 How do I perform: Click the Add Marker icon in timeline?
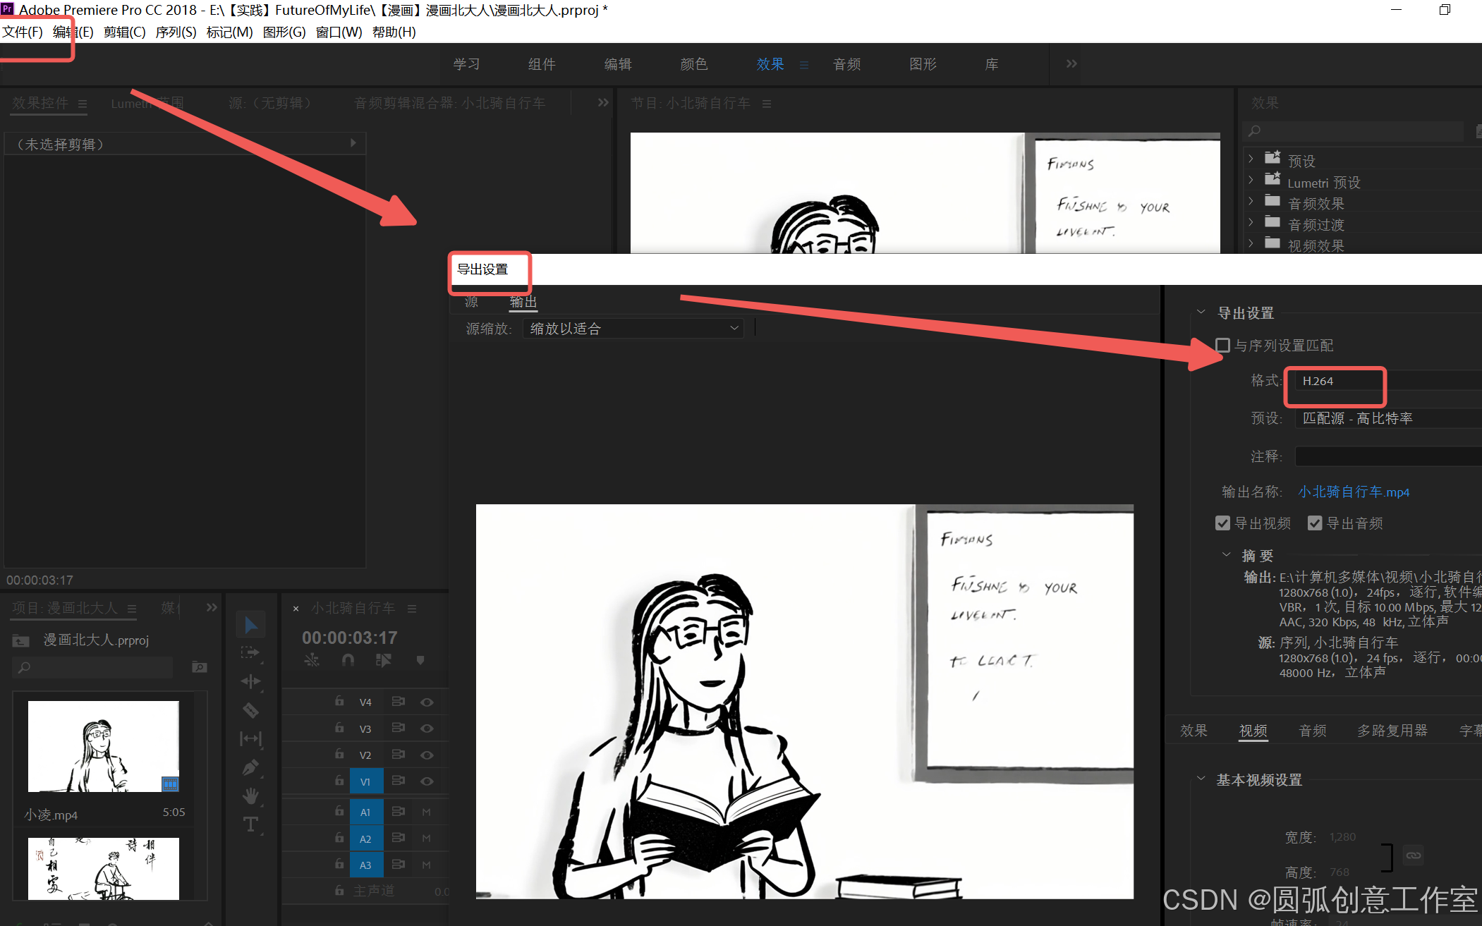pyautogui.click(x=420, y=660)
